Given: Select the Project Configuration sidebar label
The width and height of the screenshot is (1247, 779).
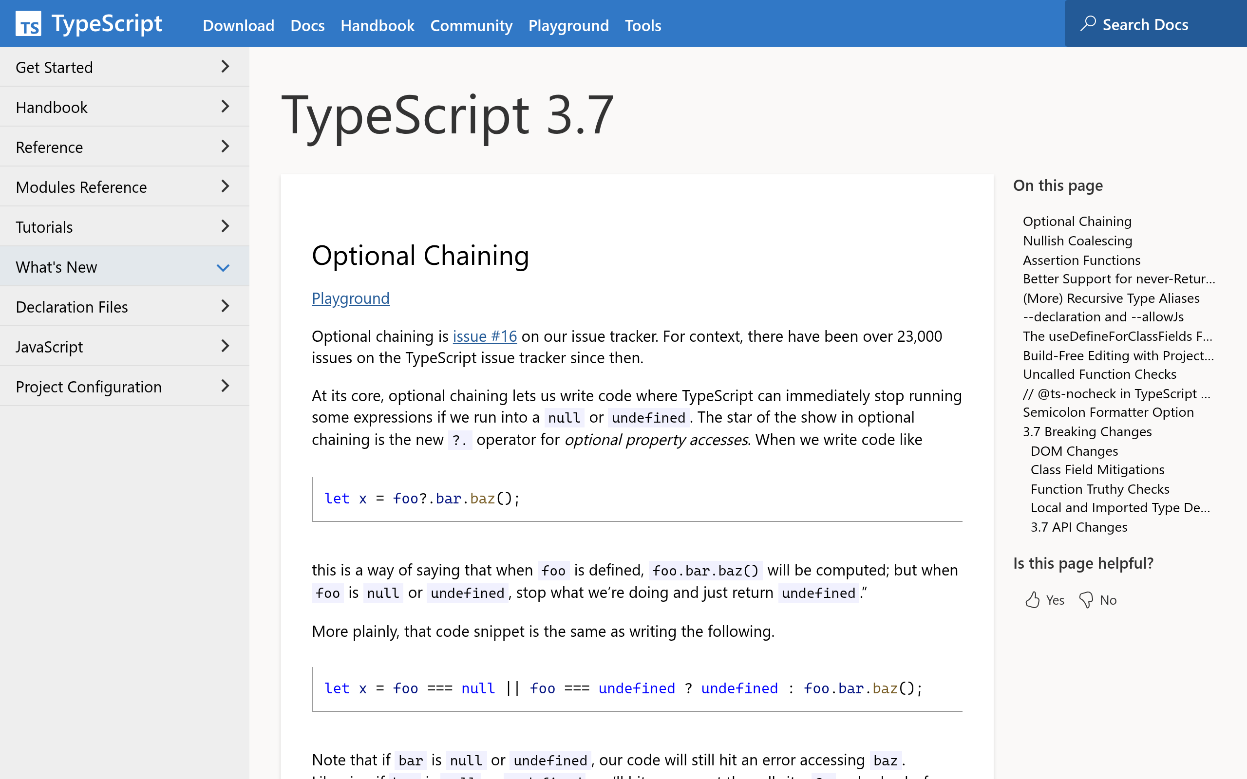Looking at the screenshot, I should click(x=89, y=387).
